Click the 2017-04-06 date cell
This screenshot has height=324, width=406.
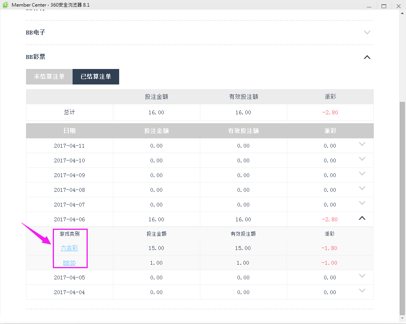(x=69, y=219)
